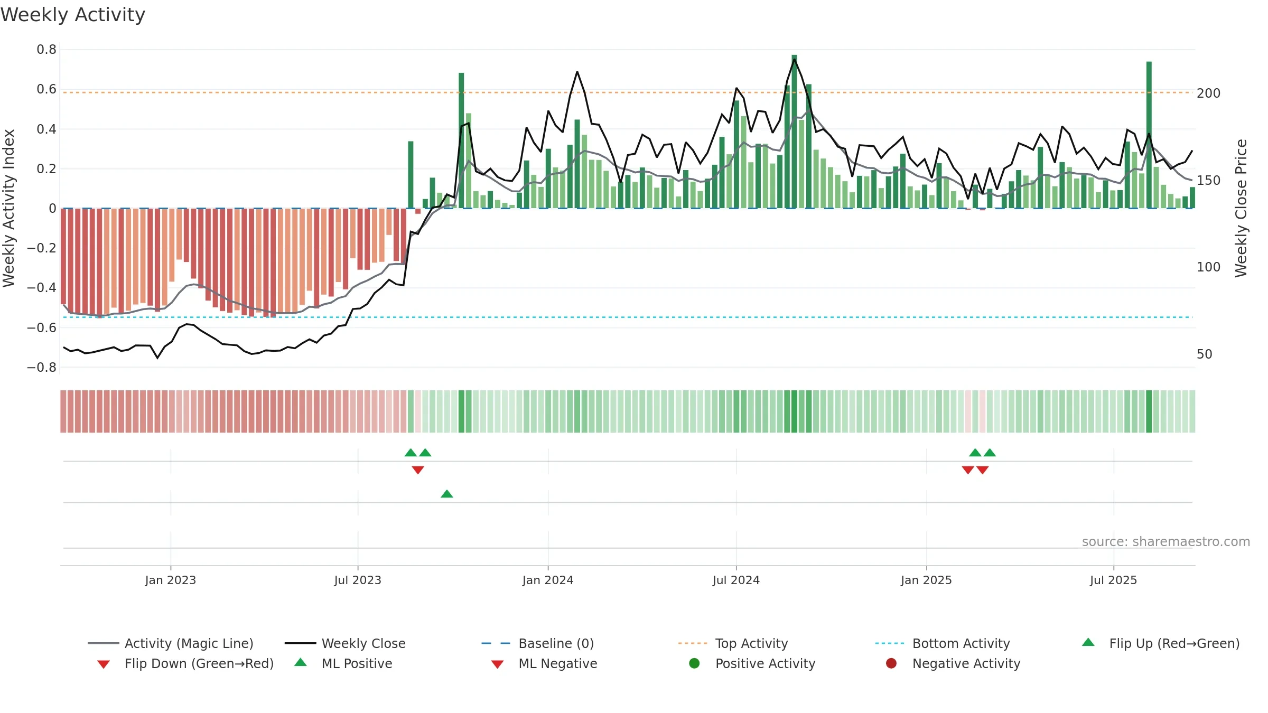This screenshot has height=713, width=1268.
Task: Click the Flip Up (Red→Green) legend triangle
Action: 1088,642
